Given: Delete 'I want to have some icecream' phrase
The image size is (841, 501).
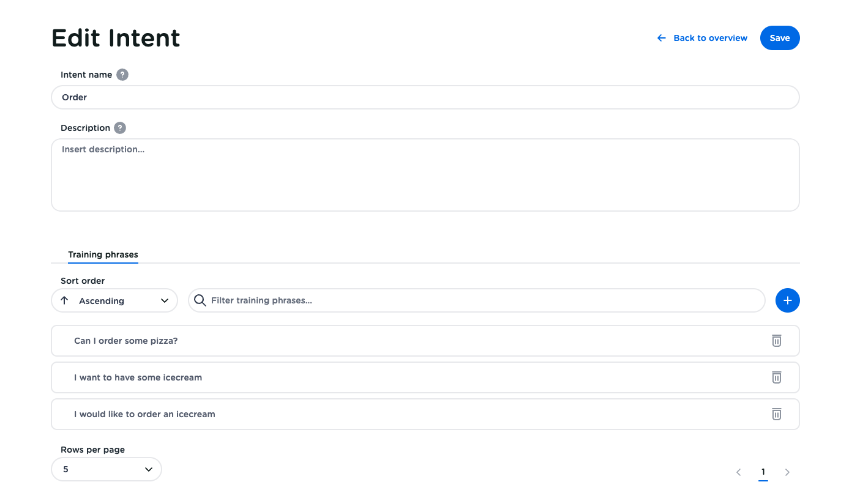Looking at the screenshot, I should click(x=776, y=377).
